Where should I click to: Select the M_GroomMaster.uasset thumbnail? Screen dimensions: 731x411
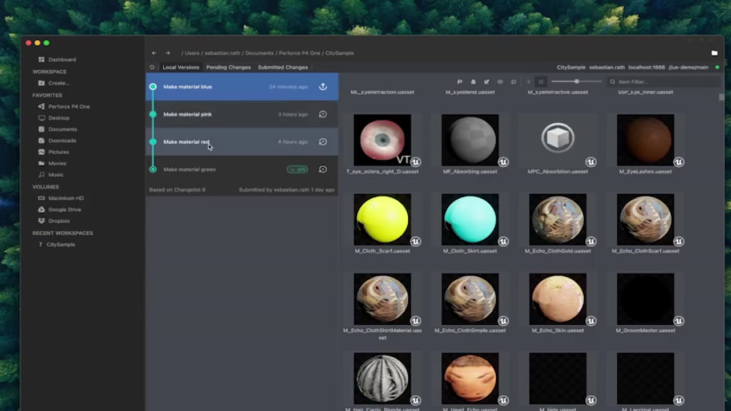pos(645,299)
